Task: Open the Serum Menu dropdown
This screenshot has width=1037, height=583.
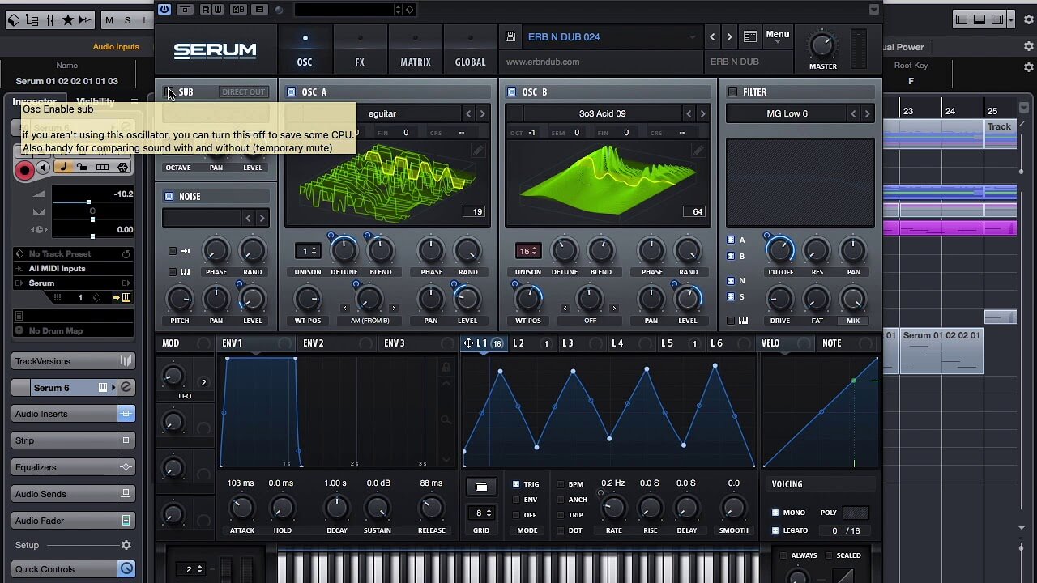Action: [777, 35]
